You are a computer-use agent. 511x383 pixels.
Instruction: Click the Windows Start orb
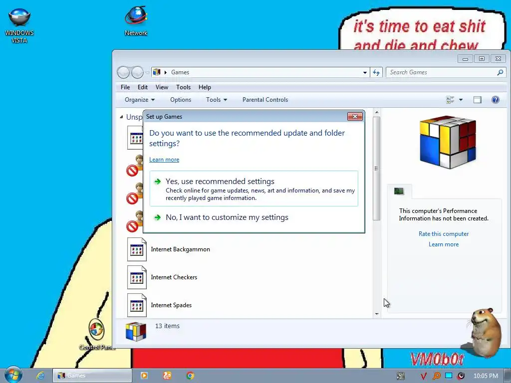tap(13, 375)
